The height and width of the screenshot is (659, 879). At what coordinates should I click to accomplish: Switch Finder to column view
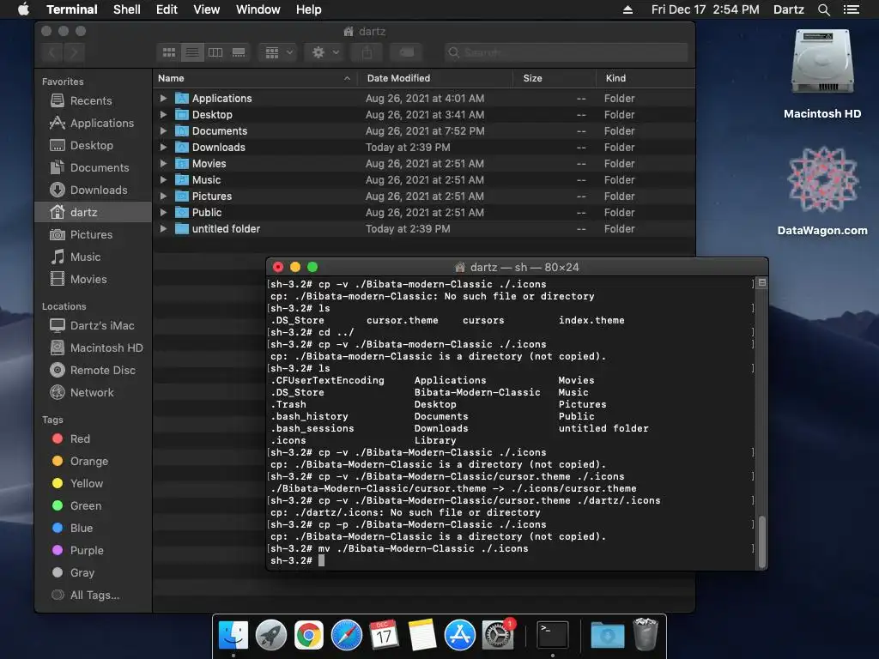pyautogui.click(x=215, y=52)
